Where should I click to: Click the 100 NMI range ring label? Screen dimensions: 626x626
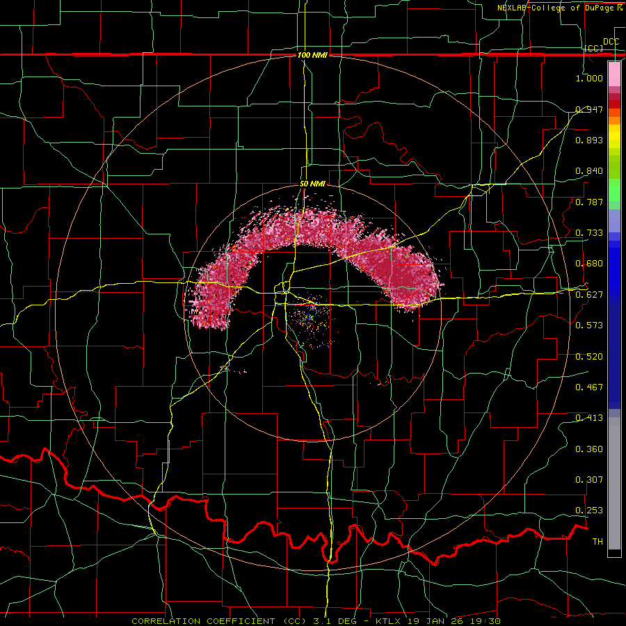[312, 55]
